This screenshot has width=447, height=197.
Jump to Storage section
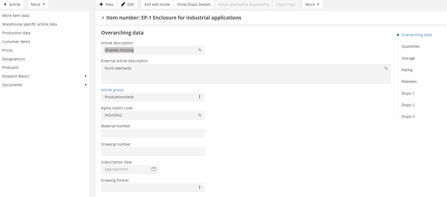[x=408, y=58]
